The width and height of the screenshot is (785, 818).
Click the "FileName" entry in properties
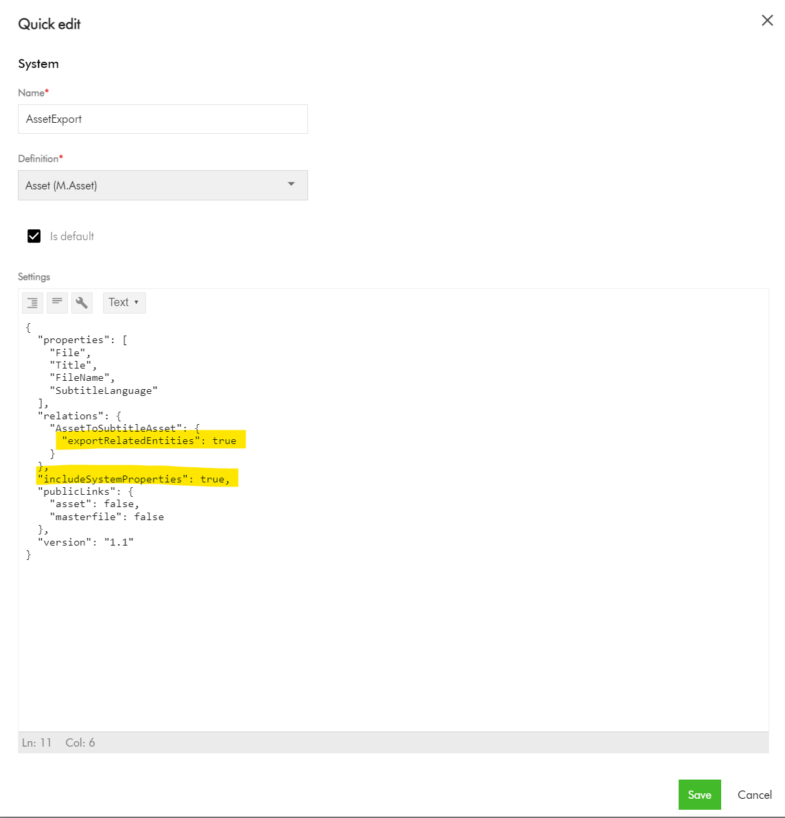[x=80, y=377]
